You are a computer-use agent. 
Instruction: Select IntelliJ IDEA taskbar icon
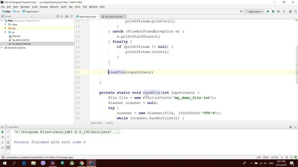(x=91, y=163)
